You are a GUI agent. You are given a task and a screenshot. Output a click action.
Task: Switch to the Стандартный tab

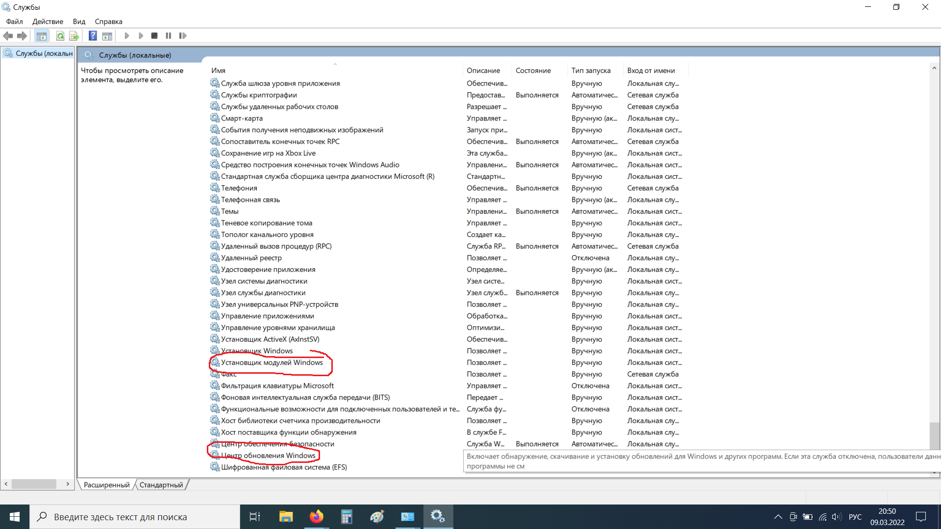161,485
